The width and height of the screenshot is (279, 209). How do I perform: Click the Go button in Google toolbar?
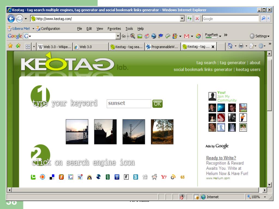click(124, 36)
